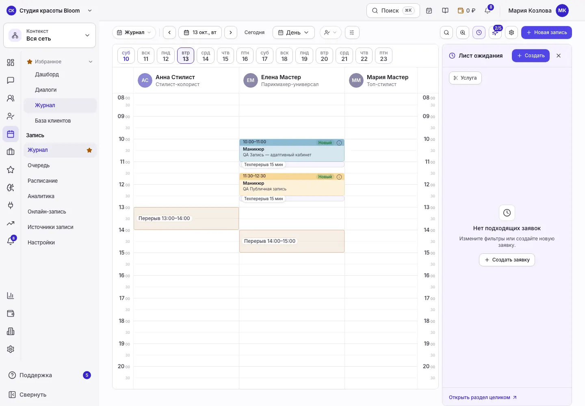585x406 pixels.
Task: Open the День view dropdown
Action: tap(293, 32)
